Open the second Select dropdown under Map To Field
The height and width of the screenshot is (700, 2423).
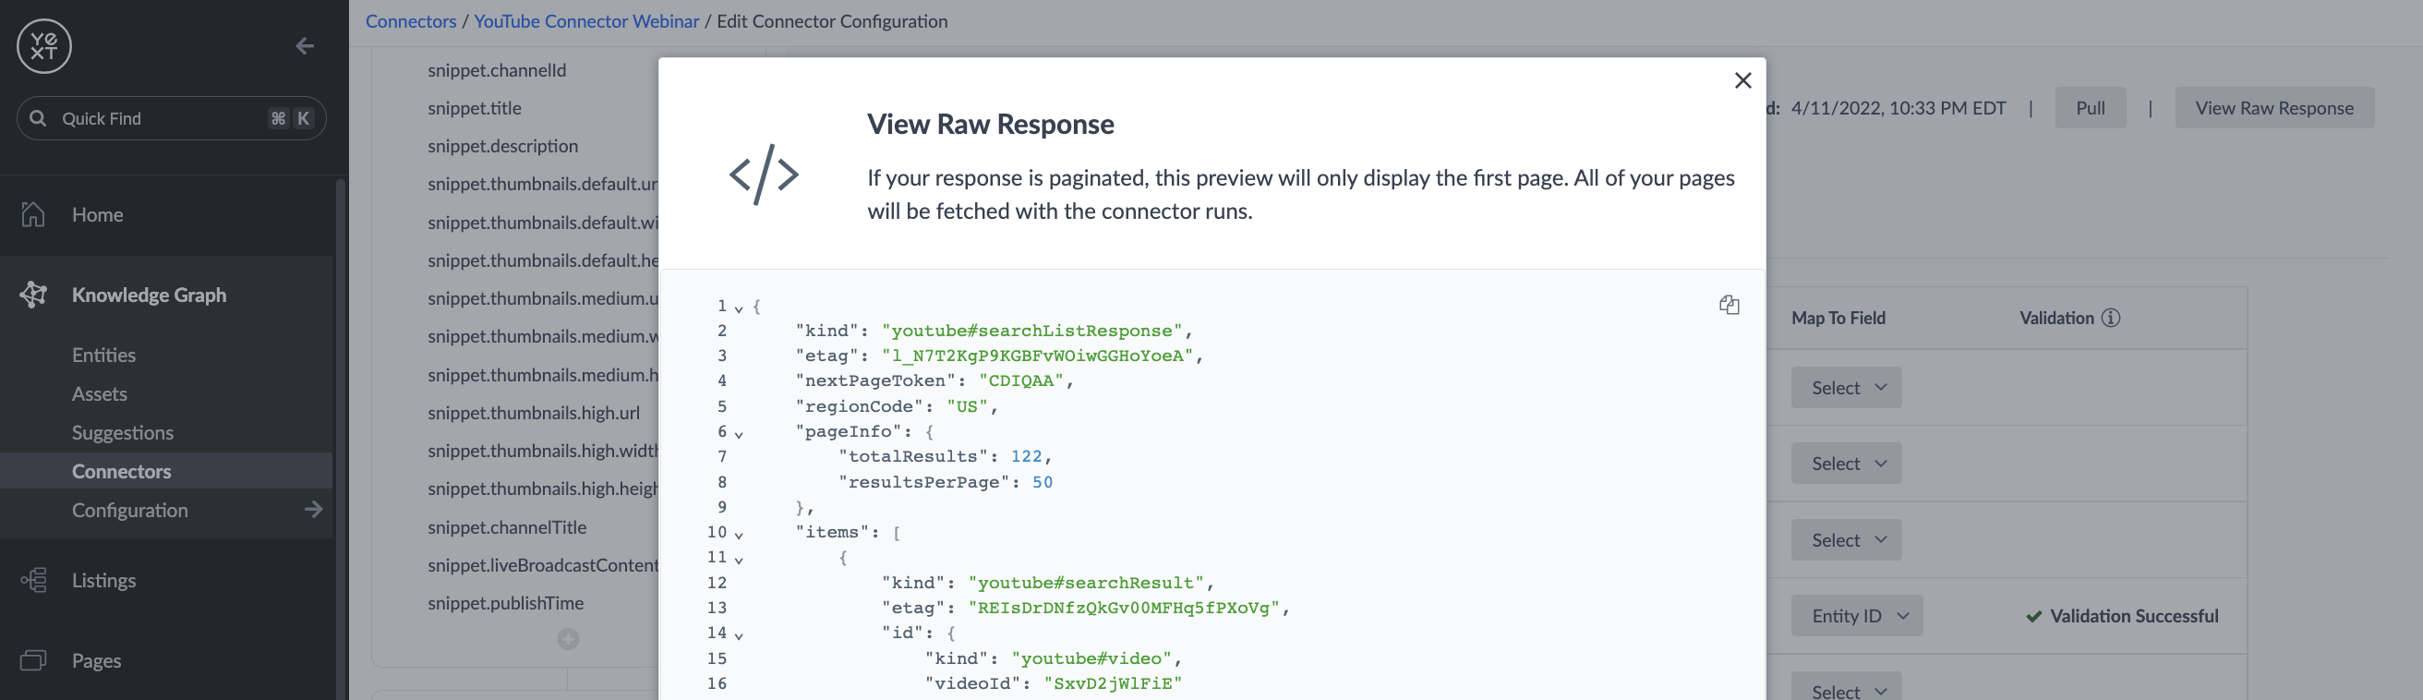click(x=1846, y=464)
